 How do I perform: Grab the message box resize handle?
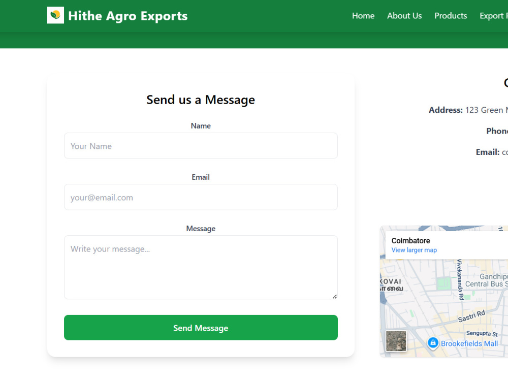pos(335,297)
